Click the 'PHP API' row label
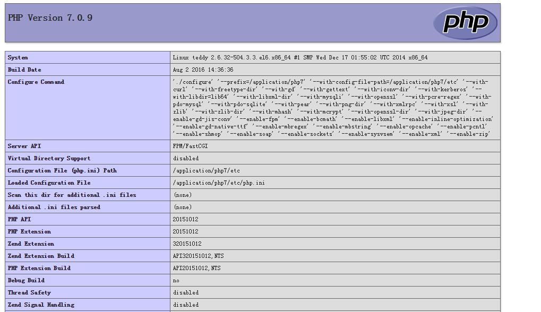This screenshot has width=541, height=312. [19, 219]
